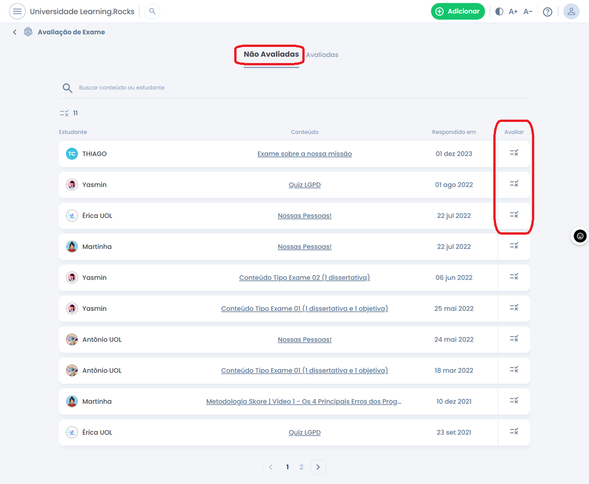Open Antônio UOL's Conteúdo Tipo Exame 01 link
This screenshot has width=589, height=484.
coord(305,370)
